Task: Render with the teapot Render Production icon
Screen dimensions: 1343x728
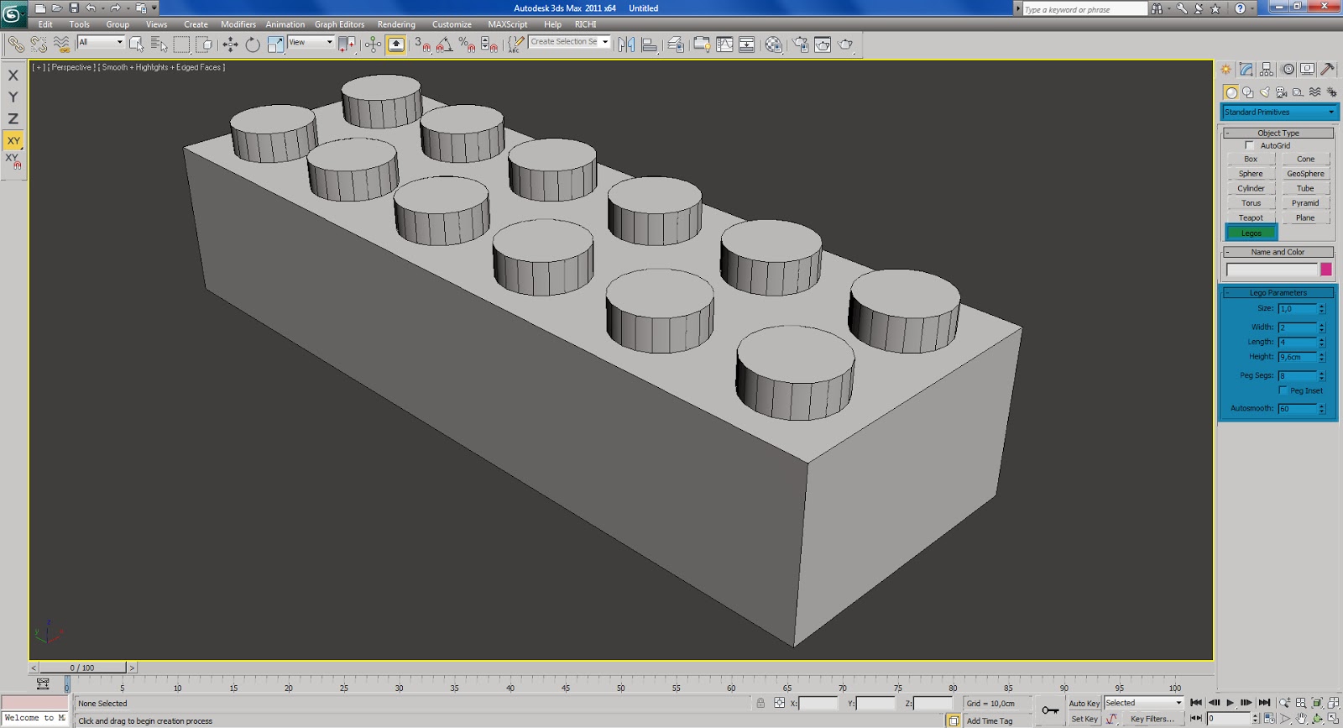Action: 845,45
